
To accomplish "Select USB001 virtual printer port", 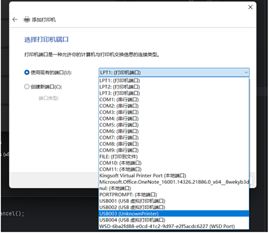I will point(174,201).
